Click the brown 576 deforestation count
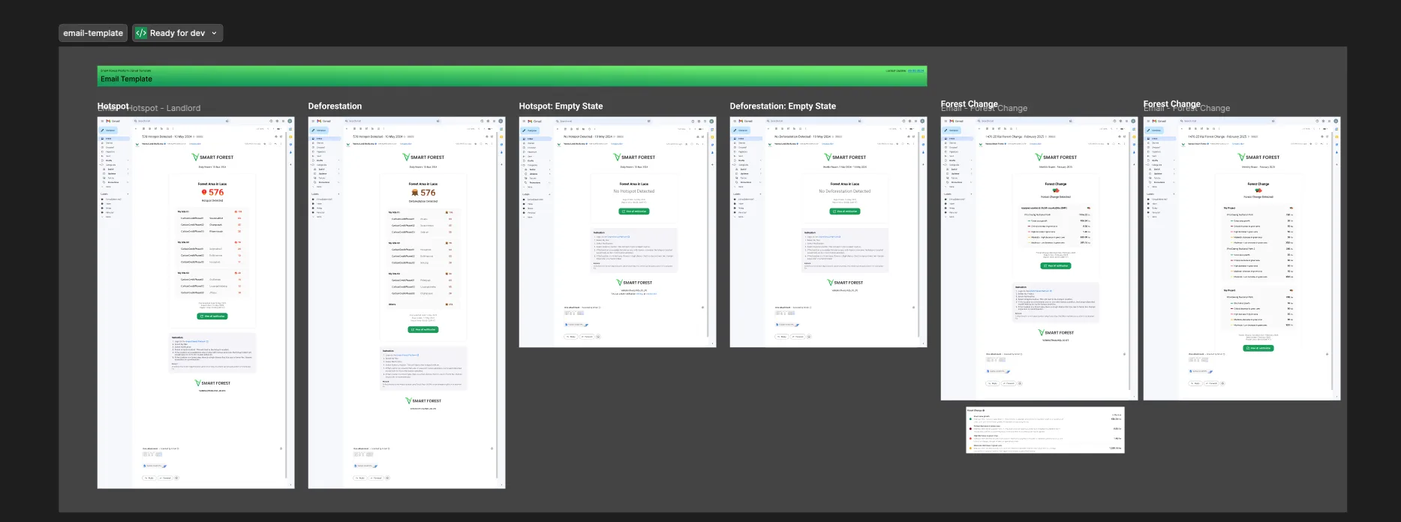The height and width of the screenshot is (522, 1401). pos(428,193)
